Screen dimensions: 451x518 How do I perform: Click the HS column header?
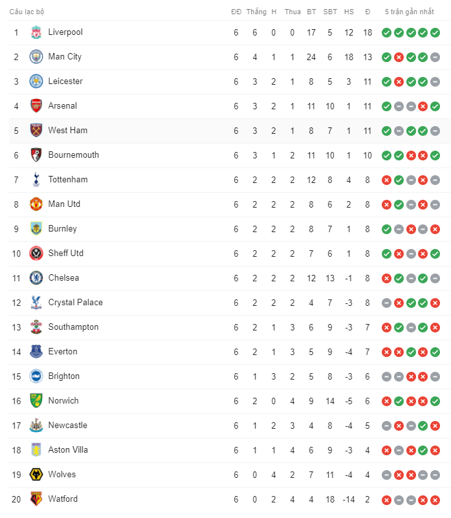pyautogui.click(x=349, y=12)
